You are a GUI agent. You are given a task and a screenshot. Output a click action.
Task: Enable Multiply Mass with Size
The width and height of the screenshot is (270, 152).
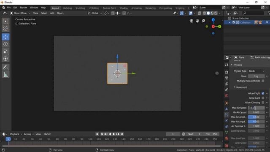[263, 81]
